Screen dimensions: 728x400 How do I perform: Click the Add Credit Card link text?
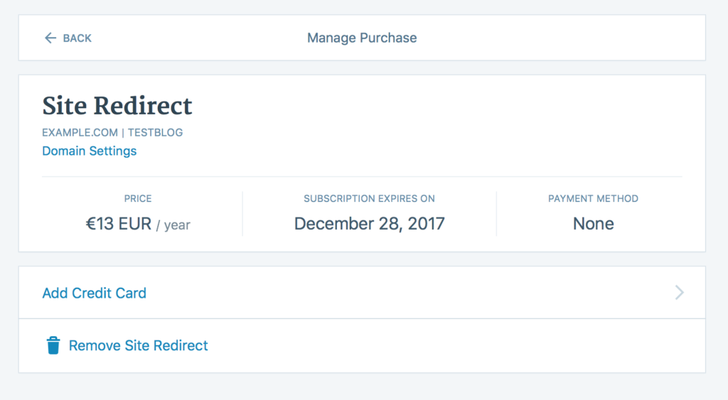click(95, 293)
